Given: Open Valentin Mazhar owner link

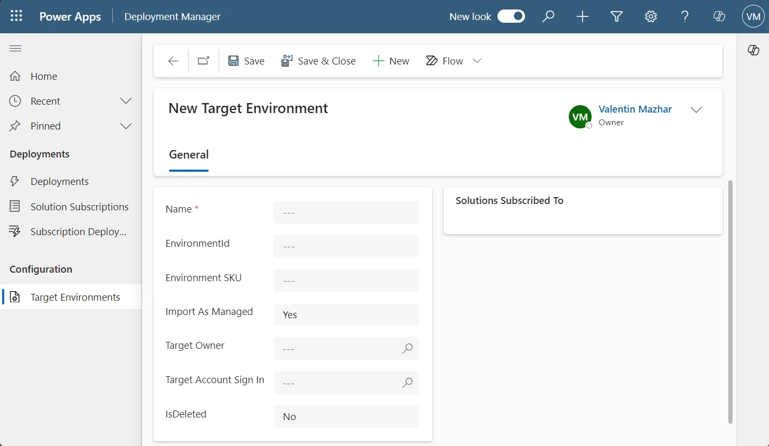Looking at the screenshot, I should pyautogui.click(x=635, y=109).
